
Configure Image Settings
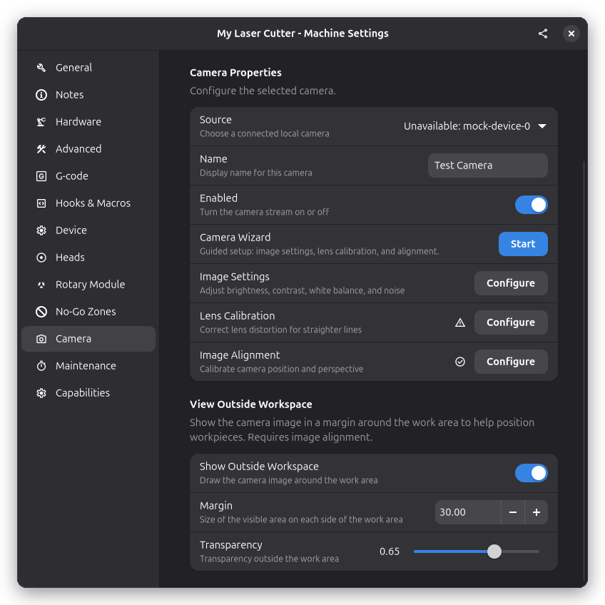click(511, 283)
